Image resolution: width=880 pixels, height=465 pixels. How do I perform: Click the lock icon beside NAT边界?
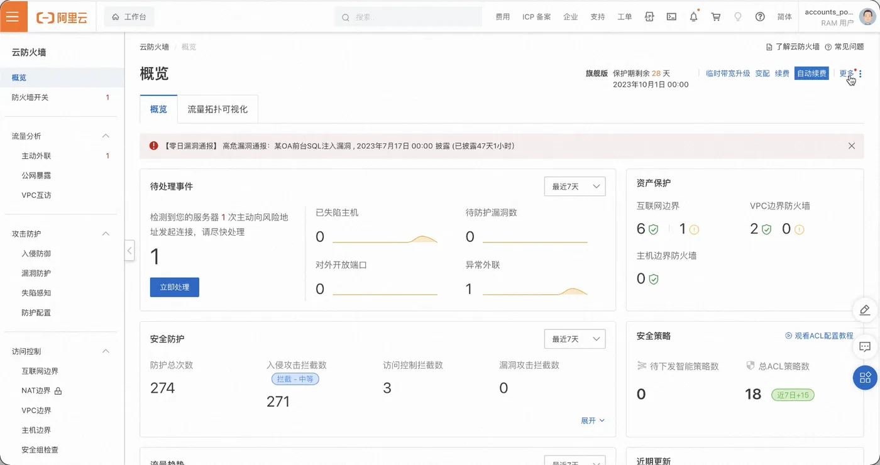click(x=58, y=391)
